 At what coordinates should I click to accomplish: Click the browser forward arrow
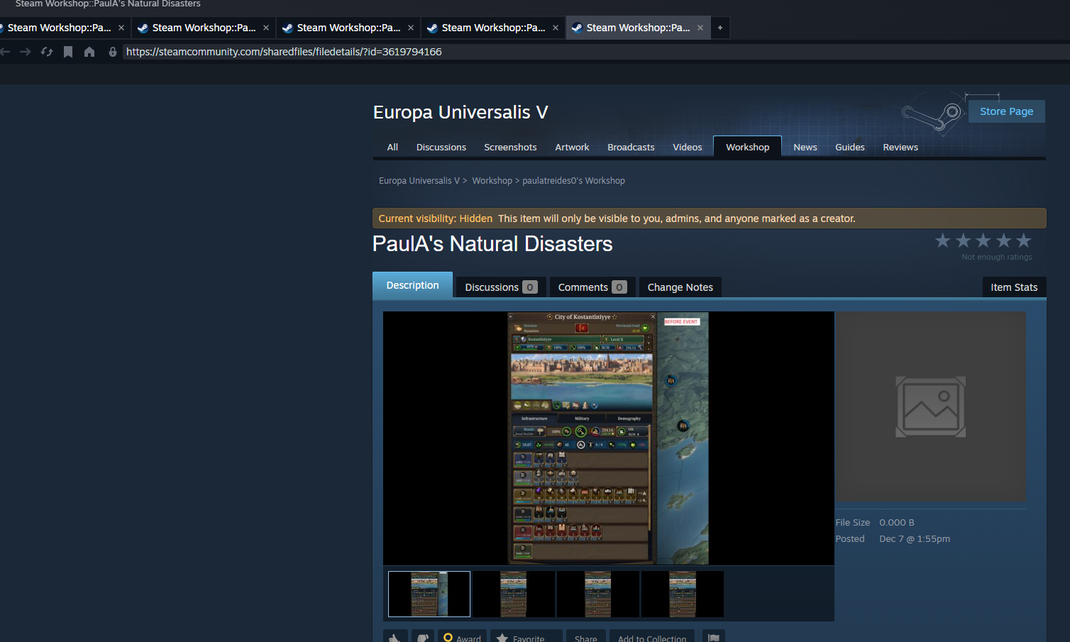click(x=26, y=52)
